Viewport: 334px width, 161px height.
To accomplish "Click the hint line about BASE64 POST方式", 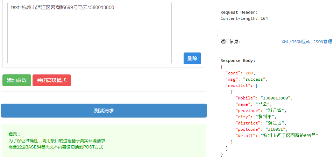I will [56, 147].
